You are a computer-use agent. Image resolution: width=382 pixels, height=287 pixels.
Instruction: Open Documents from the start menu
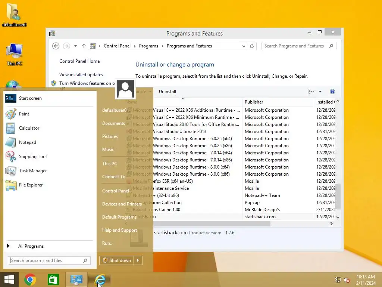113,123
